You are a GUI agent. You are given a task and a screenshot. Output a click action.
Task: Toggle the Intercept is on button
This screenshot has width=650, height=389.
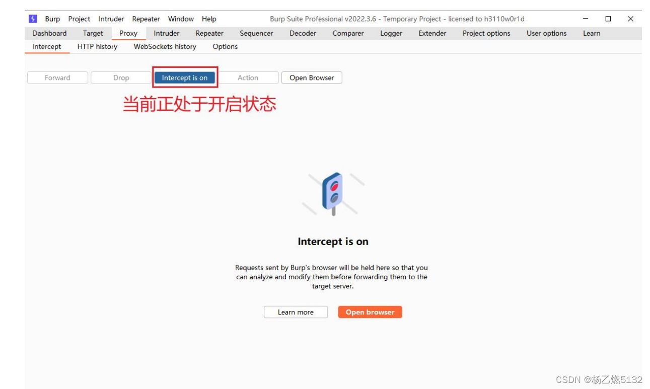coord(185,78)
